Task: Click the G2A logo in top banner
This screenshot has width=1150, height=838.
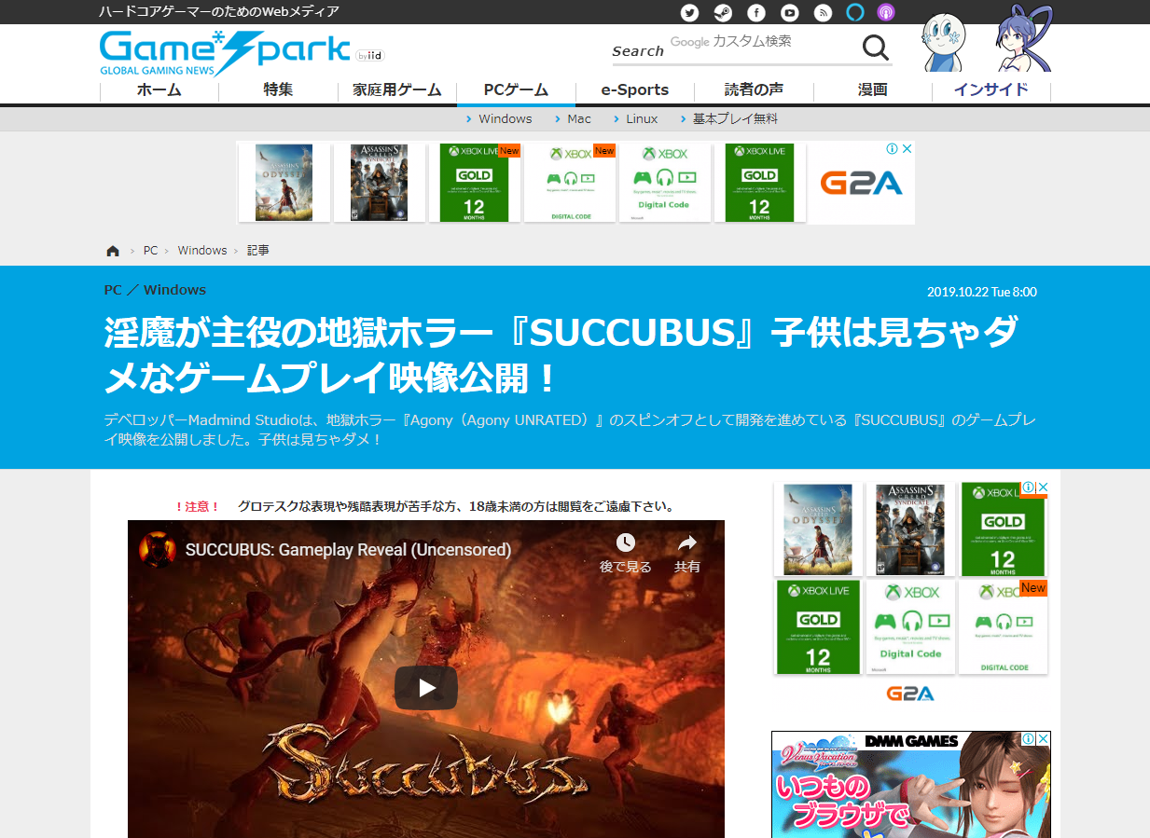Action: pyautogui.click(x=861, y=183)
